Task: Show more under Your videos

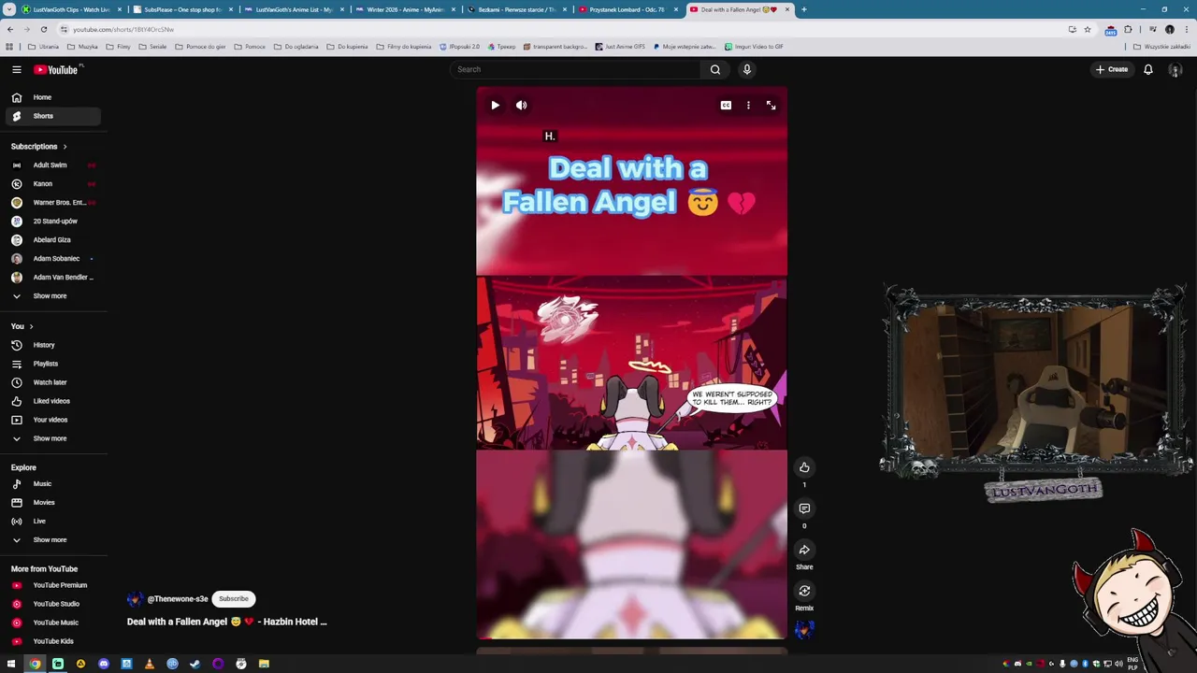Action: point(51,438)
